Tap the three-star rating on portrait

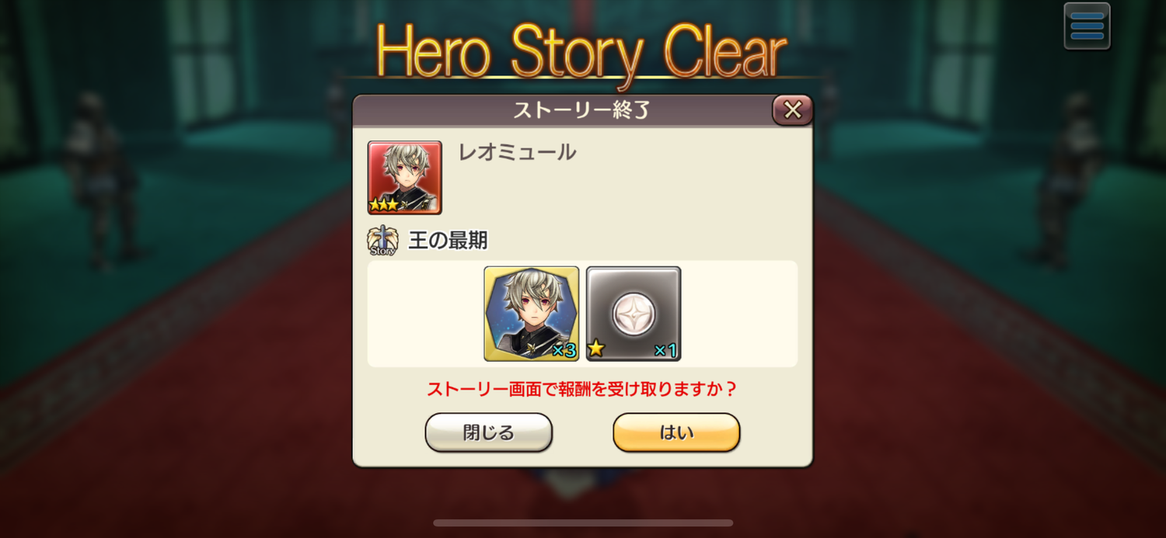click(384, 205)
